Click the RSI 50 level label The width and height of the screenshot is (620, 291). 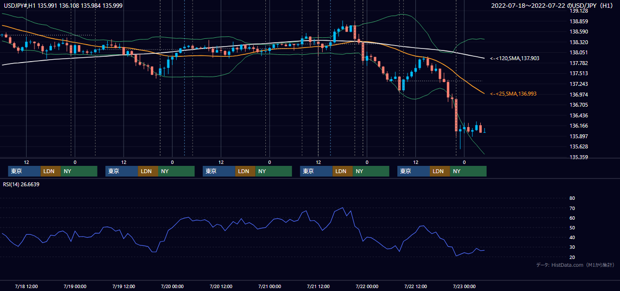tap(572, 227)
